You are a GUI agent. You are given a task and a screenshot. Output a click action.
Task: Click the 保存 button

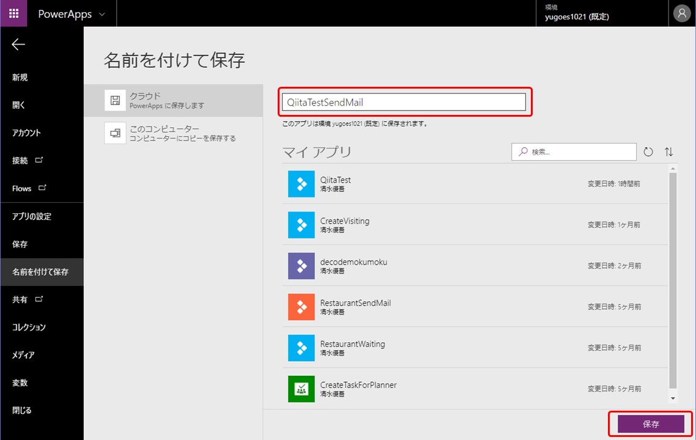click(650, 424)
